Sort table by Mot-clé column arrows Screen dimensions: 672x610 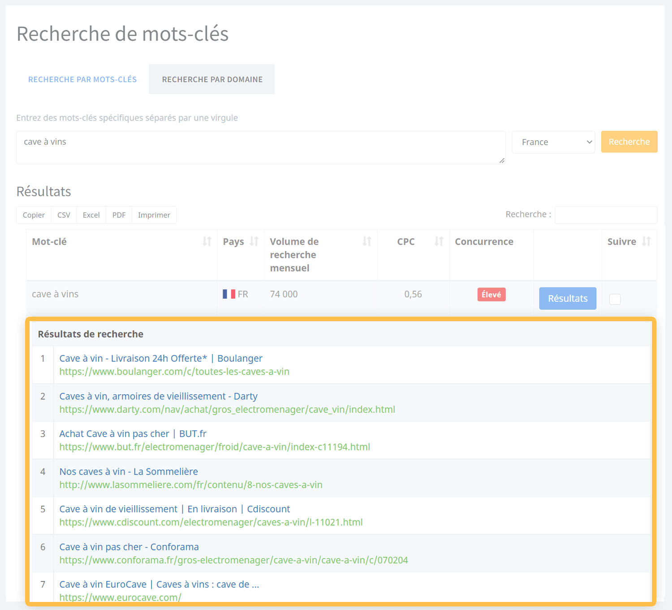tap(207, 242)
